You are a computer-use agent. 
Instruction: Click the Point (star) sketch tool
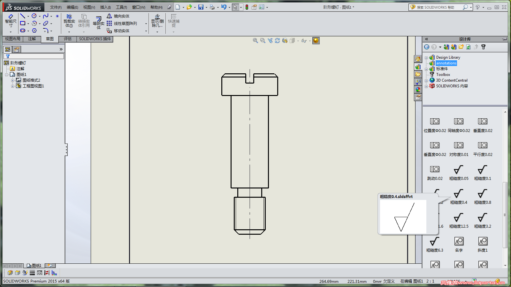57,16
